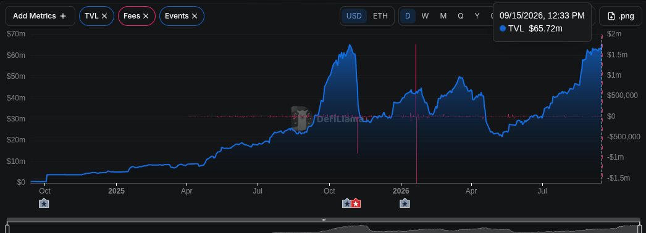Click the $10m left axis label
Viewport: 646px width, 233px height.
click(16, 161)
